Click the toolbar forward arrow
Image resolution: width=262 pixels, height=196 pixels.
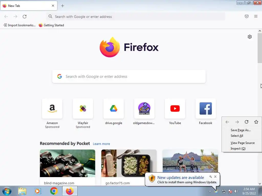(x=15, y=17)
